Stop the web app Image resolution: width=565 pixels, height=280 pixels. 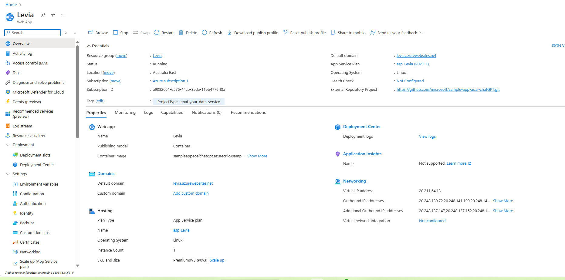point(120,33)
